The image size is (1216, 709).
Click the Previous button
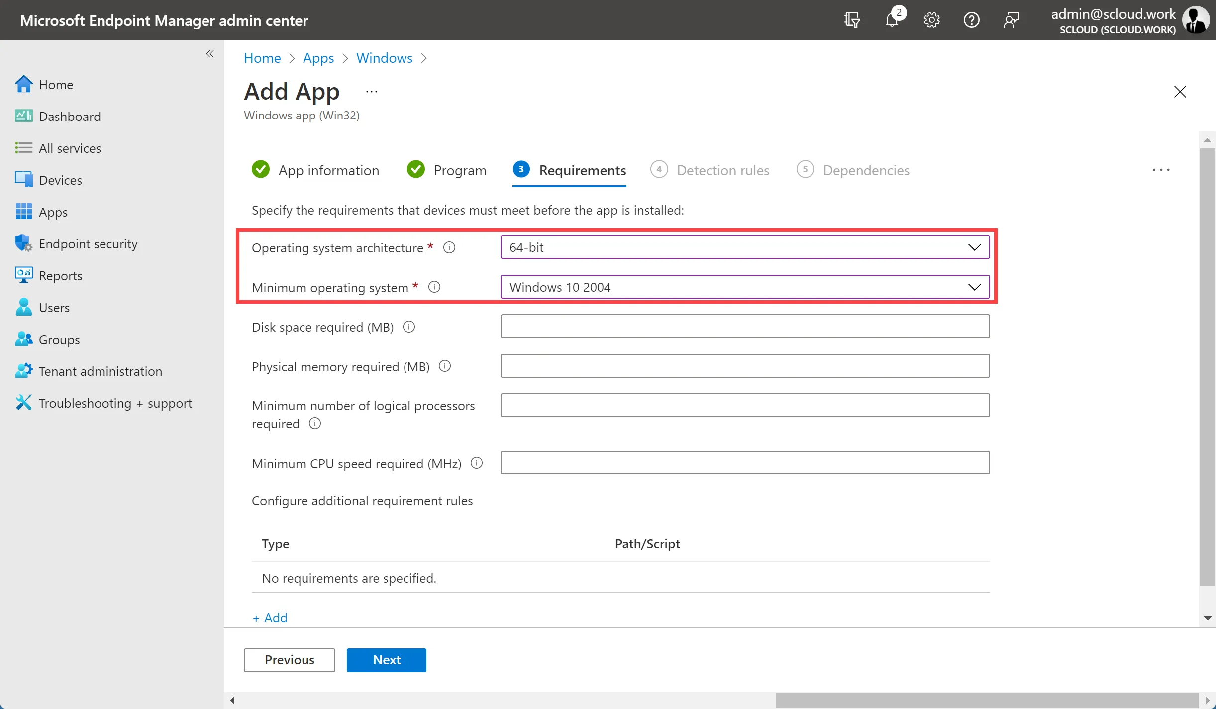click(290, 660)
